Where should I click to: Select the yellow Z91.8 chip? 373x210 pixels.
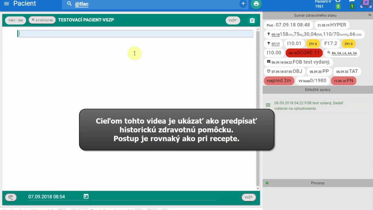click(x=313, y=44)
